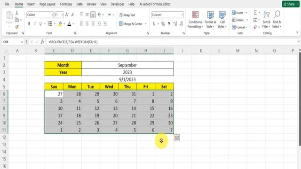Click the Delete cells button
This screenshot has width=301, height=169.
[240, 20]
